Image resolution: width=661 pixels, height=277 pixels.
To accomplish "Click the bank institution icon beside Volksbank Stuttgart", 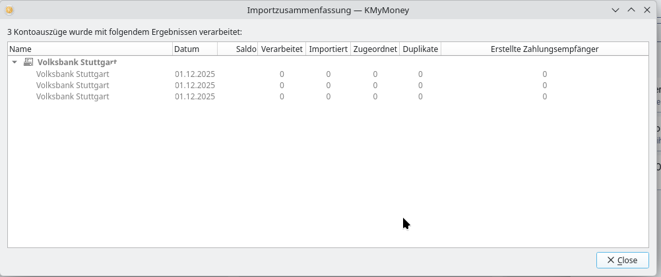I will [28, 62].
